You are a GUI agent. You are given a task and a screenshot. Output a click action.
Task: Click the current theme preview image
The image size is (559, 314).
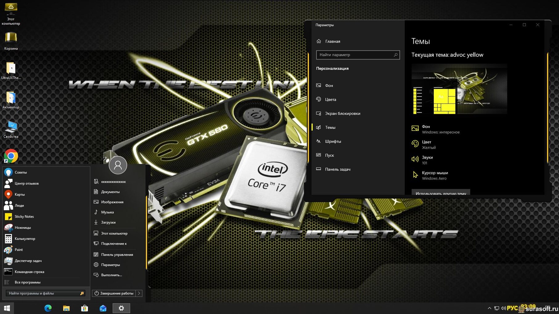click(x=459, y=89)
